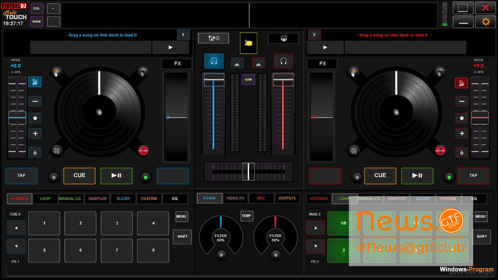Open the VIDEO FX center tab
This screenshot has width=498, height=280.
(235, 198)
